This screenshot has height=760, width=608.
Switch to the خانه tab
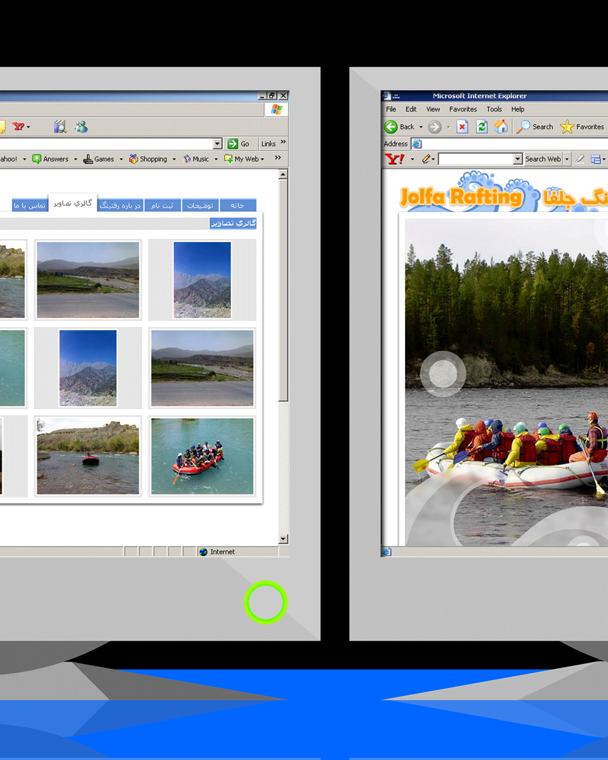pos(238,206)
